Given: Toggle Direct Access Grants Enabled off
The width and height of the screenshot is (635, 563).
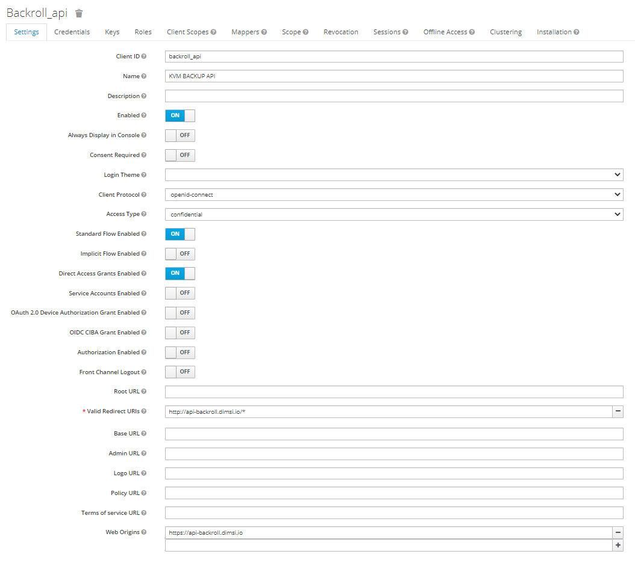Looking at the screenshot, I should 180,274.
